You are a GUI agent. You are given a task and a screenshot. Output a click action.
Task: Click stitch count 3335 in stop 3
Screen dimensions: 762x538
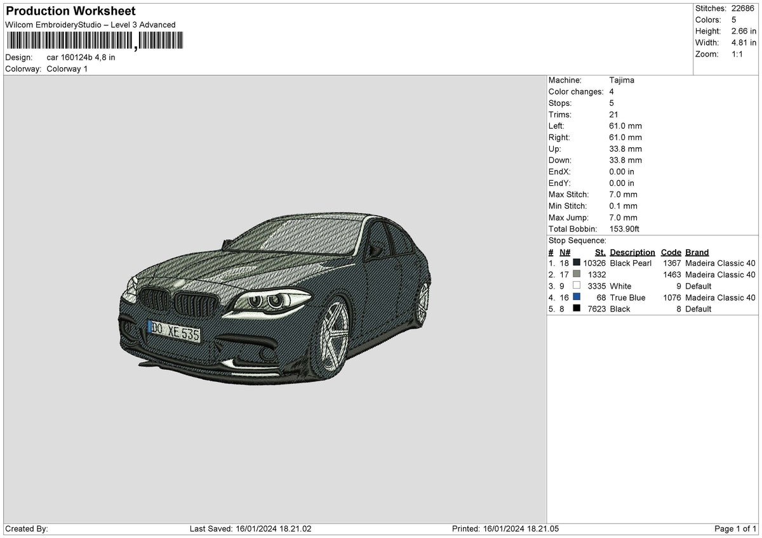[x=597, y=285]
